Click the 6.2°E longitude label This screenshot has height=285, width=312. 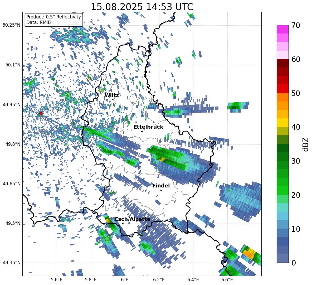click(x=159, y=280)
